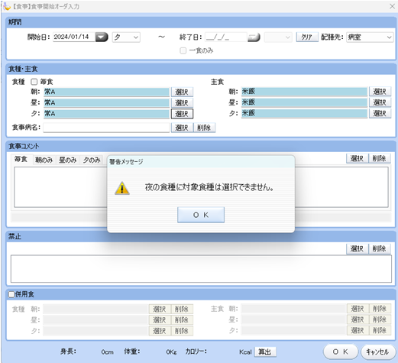Click the 主食 昼 field showing 米飯

[x=304, y=102]
